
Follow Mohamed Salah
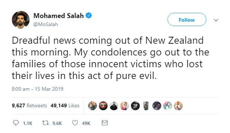pos(187,19)
